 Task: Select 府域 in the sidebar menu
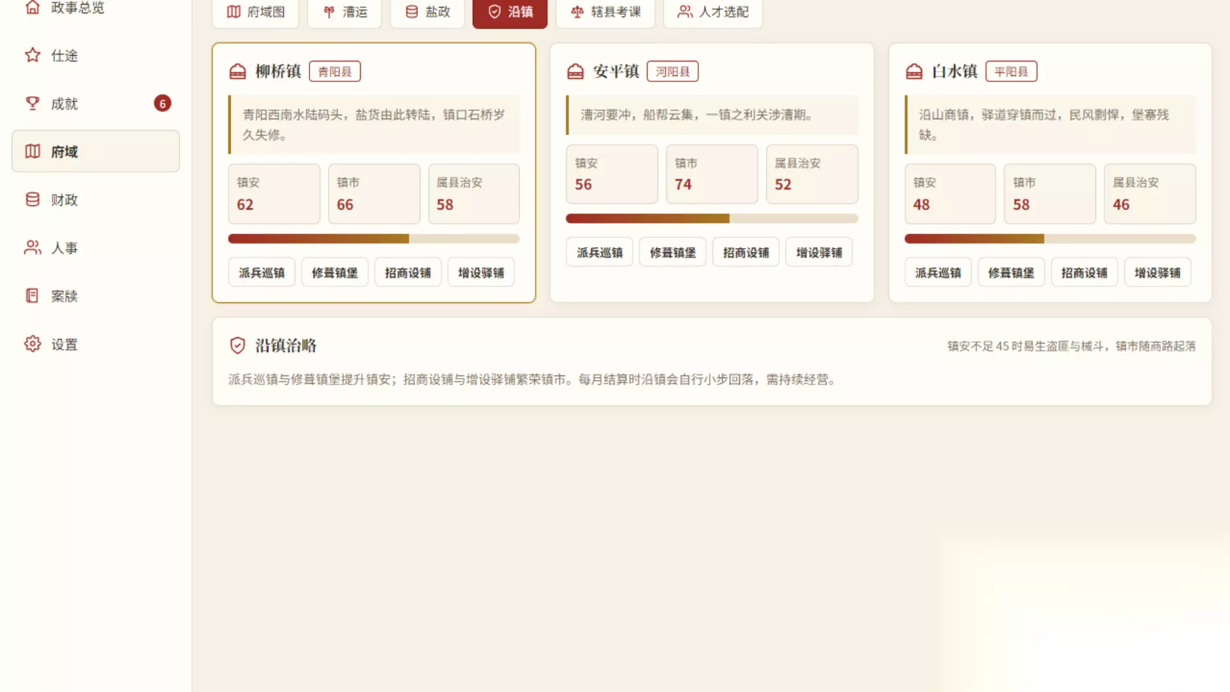pos(95,151)
